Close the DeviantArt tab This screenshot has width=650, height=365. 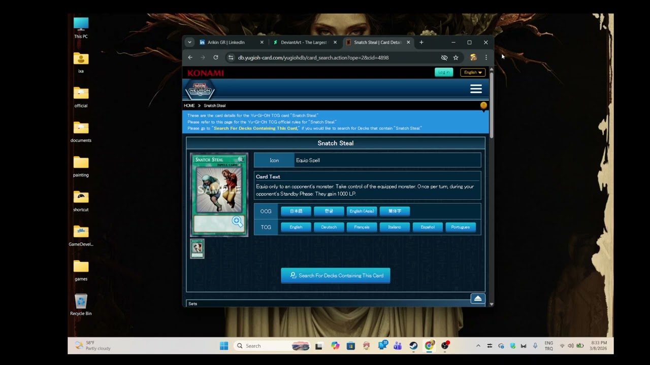tap(335, 43)
